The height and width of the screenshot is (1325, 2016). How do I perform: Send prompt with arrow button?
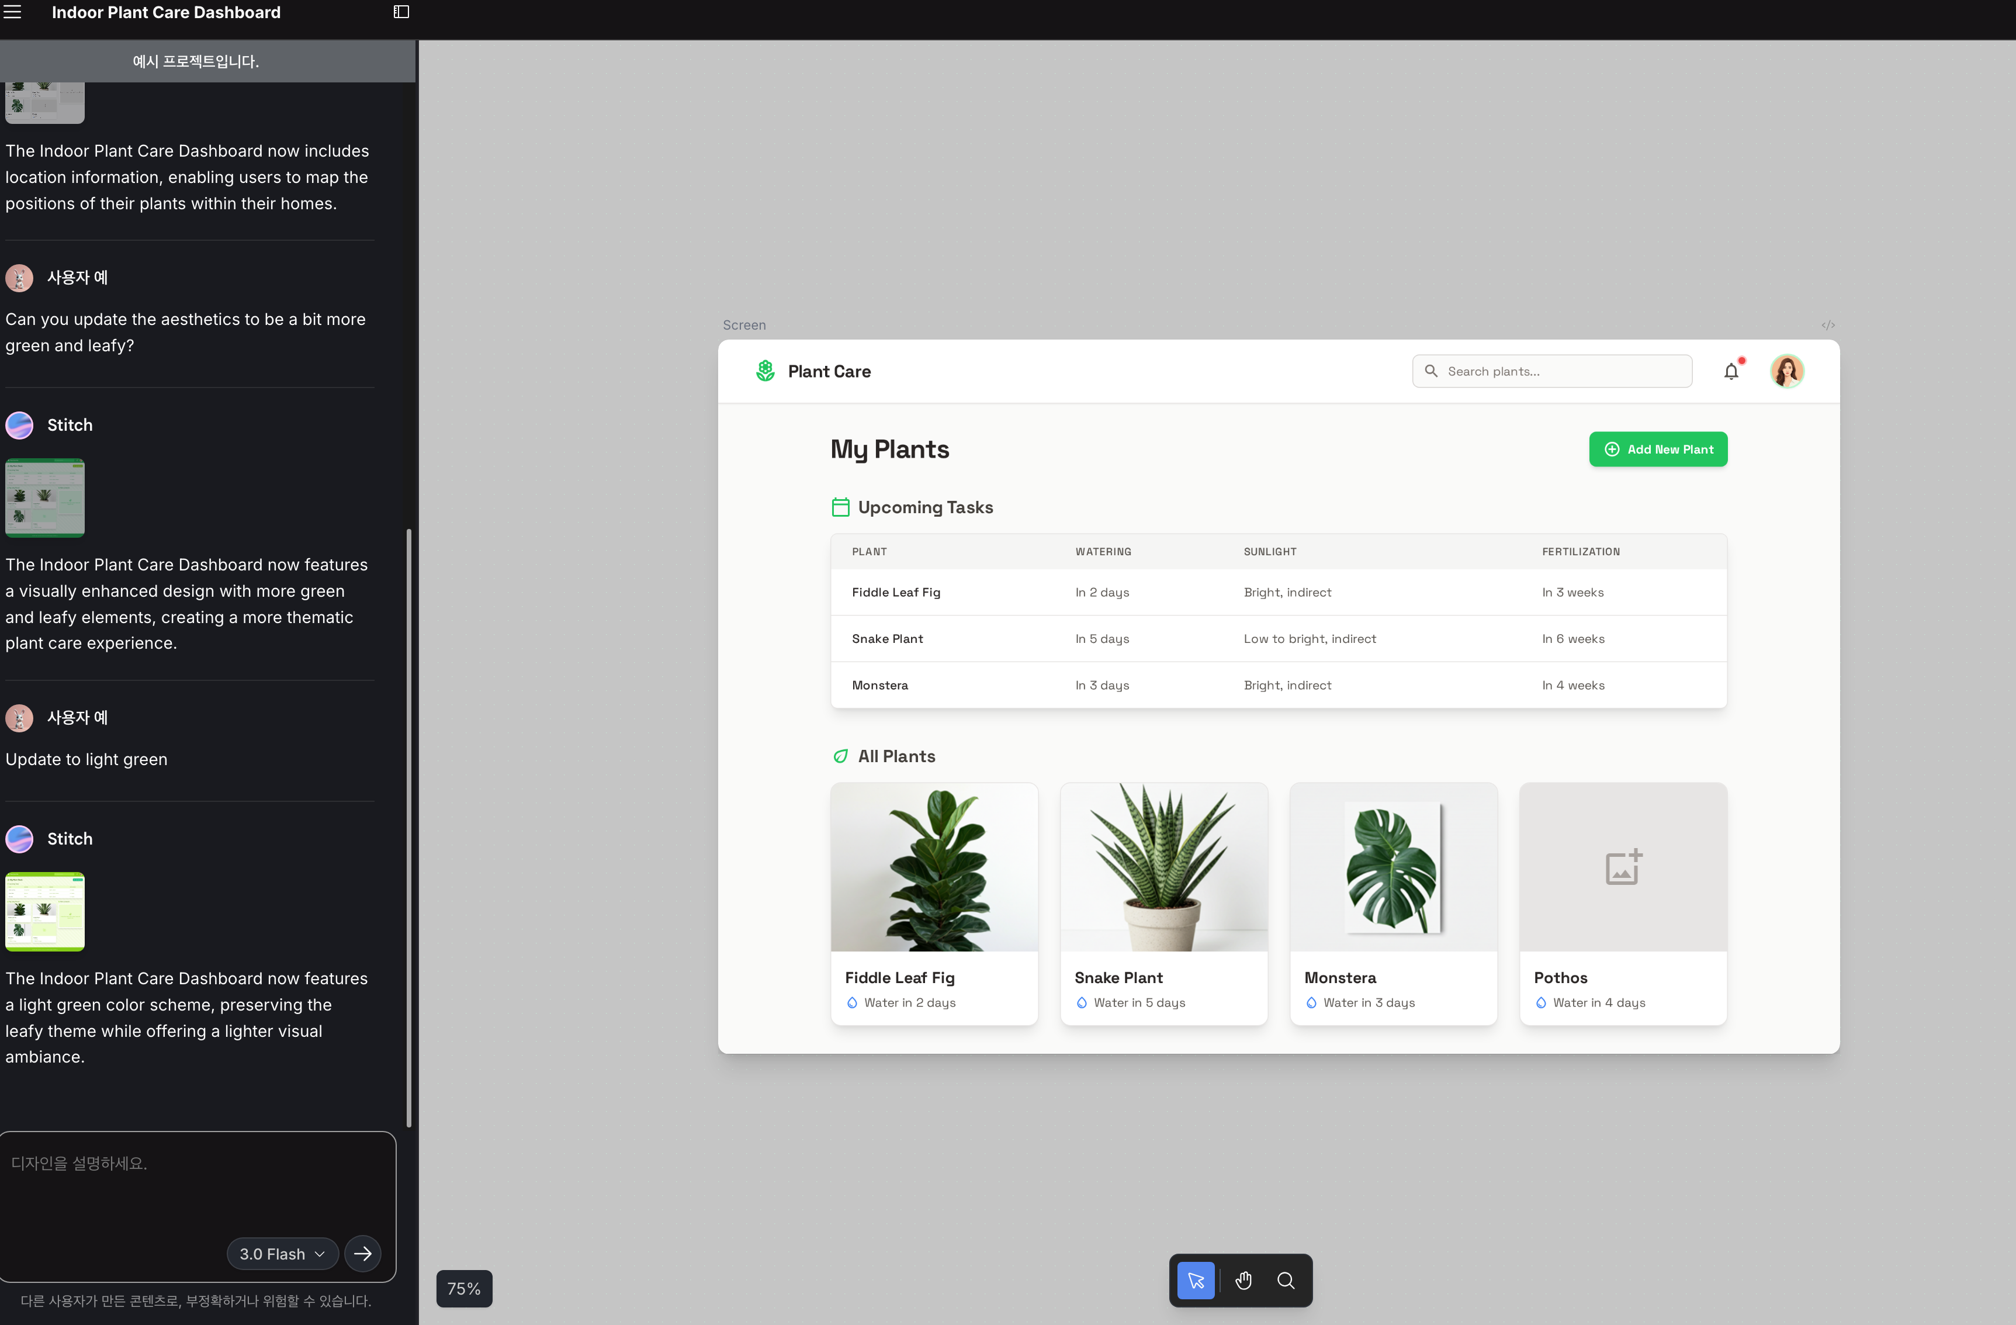click(x=362, y=1253)
